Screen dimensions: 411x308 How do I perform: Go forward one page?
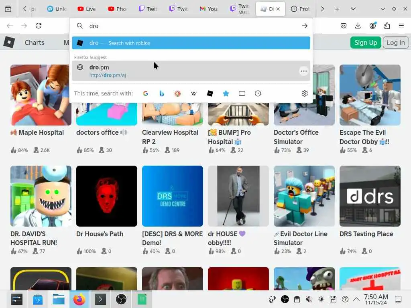coord(24,26)
